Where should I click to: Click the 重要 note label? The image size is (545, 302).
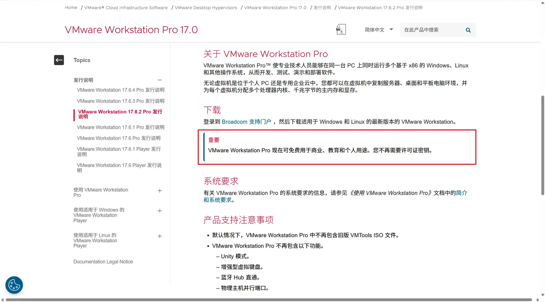[214, 140]
